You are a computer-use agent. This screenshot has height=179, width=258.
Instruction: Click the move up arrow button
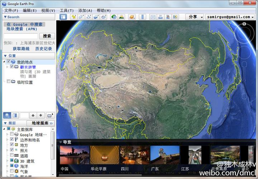[x=33, y=115]
